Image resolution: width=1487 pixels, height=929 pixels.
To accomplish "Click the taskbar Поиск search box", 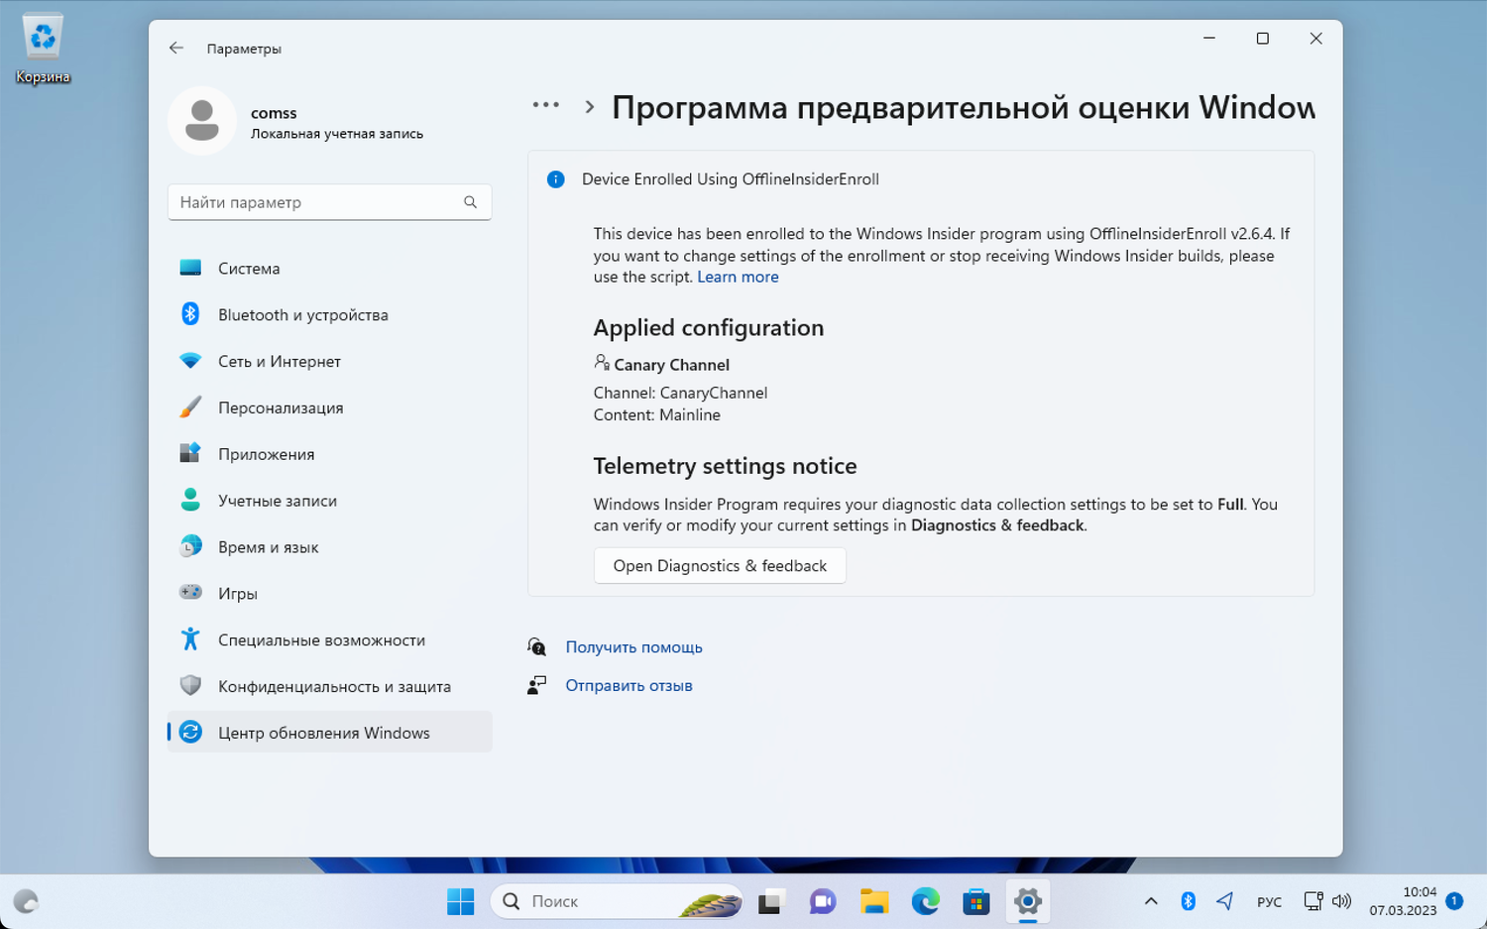I will point(617,901).
